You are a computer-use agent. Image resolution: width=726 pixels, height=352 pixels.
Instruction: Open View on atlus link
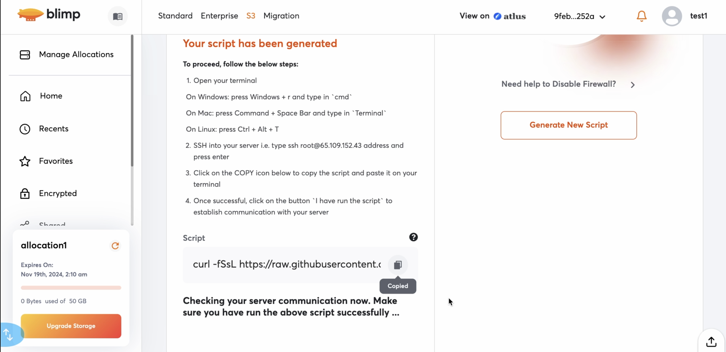(x=492, y=16)
